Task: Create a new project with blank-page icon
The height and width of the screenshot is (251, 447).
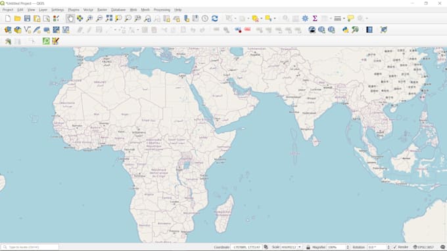Action: click(x=8, y=18)
